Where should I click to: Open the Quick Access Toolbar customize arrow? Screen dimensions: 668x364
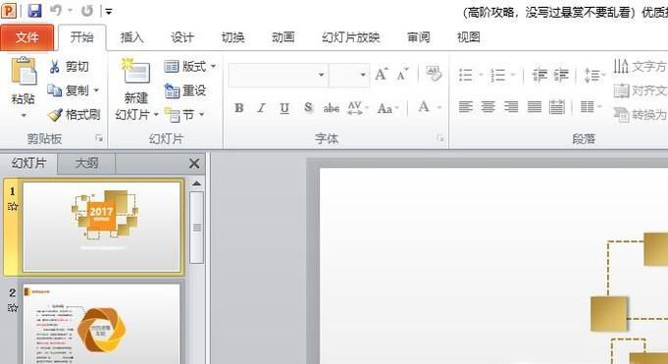click(109, 12)
